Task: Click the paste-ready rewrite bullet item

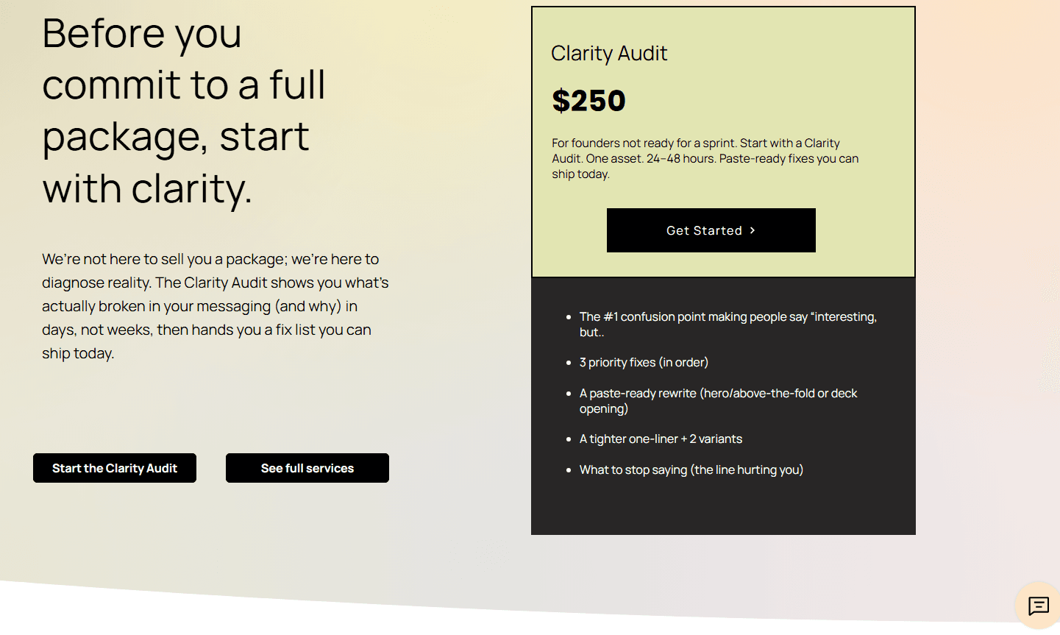Action: pyautogui.click(x=718, y=400)
